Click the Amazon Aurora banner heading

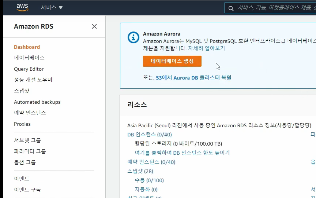pyautogui.click(x=162, y=34)
